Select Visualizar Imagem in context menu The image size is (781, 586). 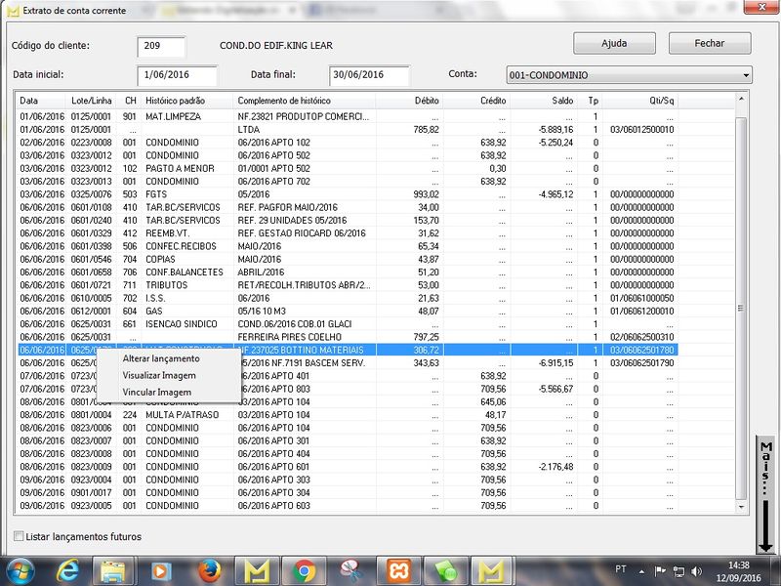coord(159,375)
